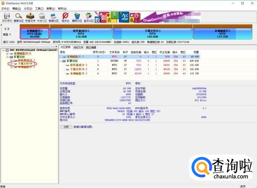Click drive icon of 下载文件(E:) table row
The width and height of the screenshot is (257, 188).
coord(67,69)
